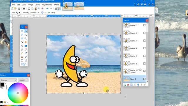Open the Layers menu

point(37,5)
